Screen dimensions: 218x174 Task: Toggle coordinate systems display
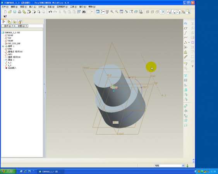point(183,12)
